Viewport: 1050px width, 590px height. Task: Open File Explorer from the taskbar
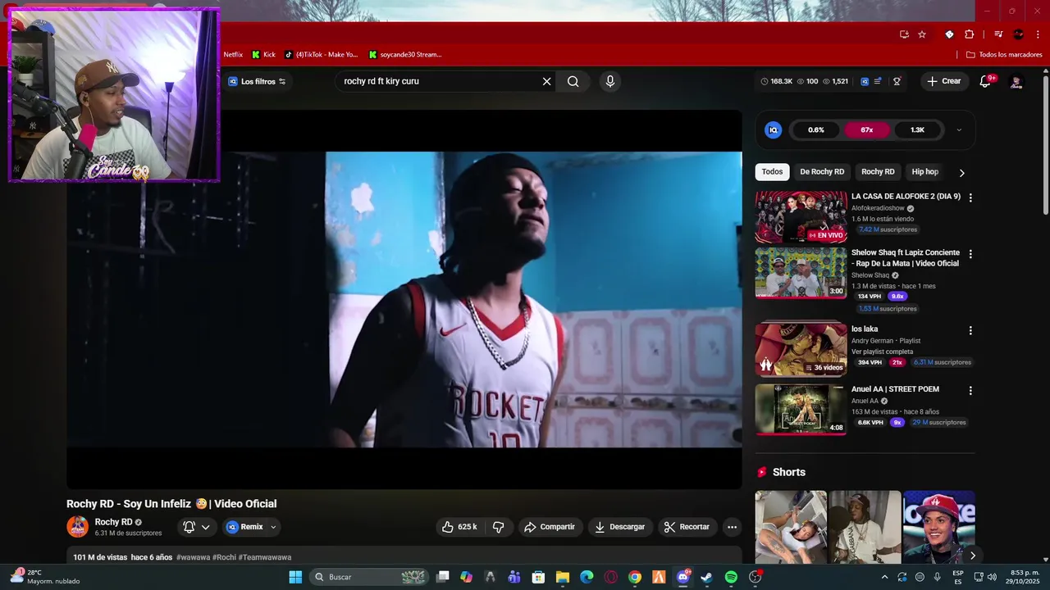click(562, 577)
